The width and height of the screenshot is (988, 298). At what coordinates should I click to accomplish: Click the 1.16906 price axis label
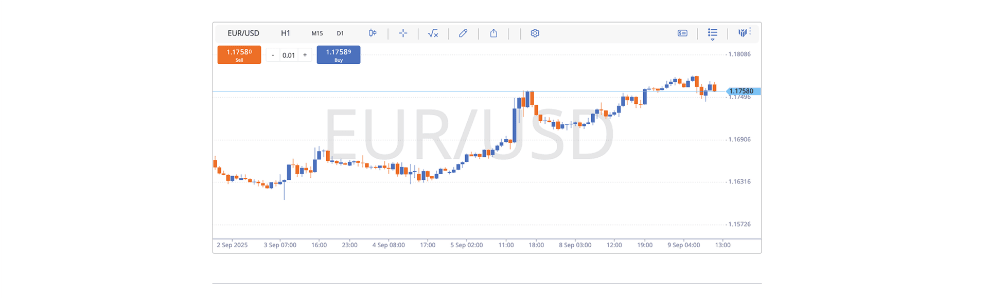740,139
